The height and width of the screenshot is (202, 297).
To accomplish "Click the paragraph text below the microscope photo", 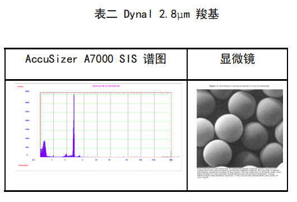I will [239, 173].
